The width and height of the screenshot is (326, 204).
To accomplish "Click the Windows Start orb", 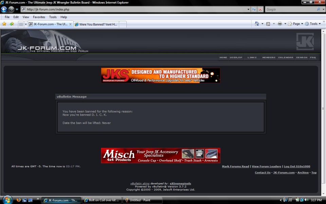I will (x=7, y=200).
